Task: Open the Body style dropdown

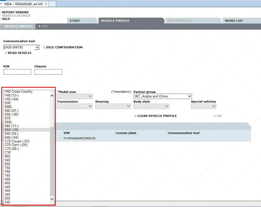Action: click(151, 106)
